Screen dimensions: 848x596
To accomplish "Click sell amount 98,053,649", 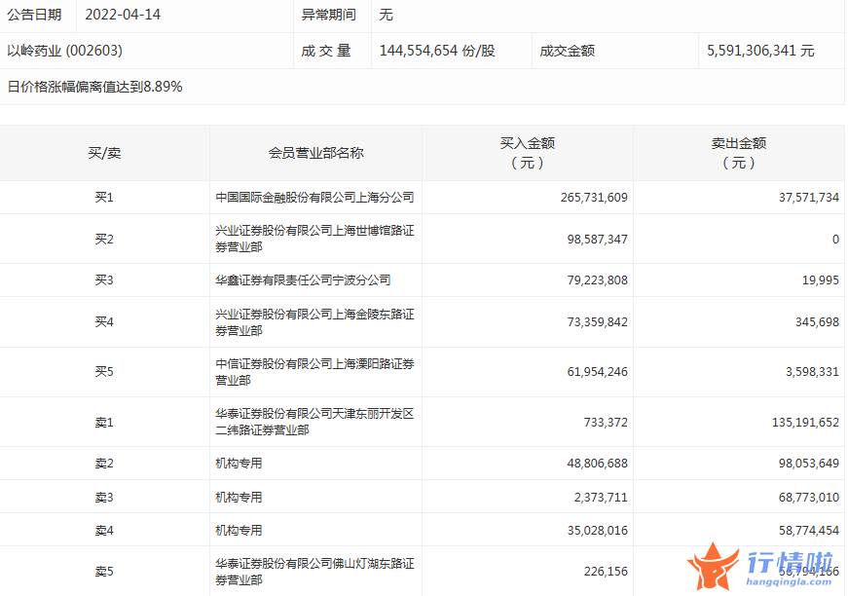I will (x=808, y=464).
